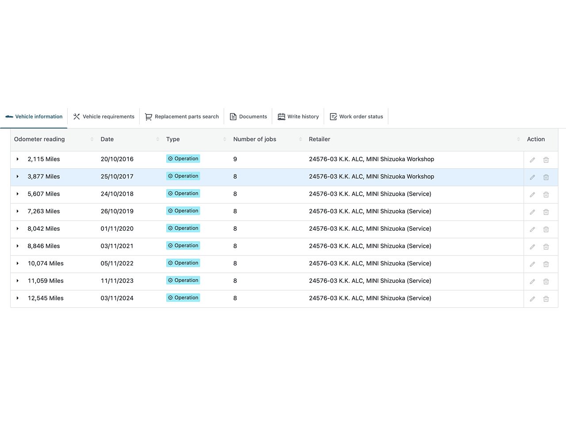
Task: Open the Vehicle requirements tab
Action: (104, 117)
